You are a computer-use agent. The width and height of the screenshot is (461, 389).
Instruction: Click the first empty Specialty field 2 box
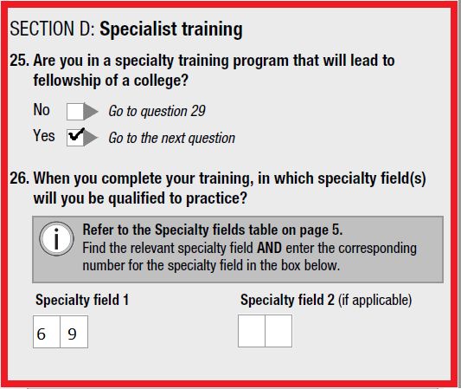click(x=252, y=331)
